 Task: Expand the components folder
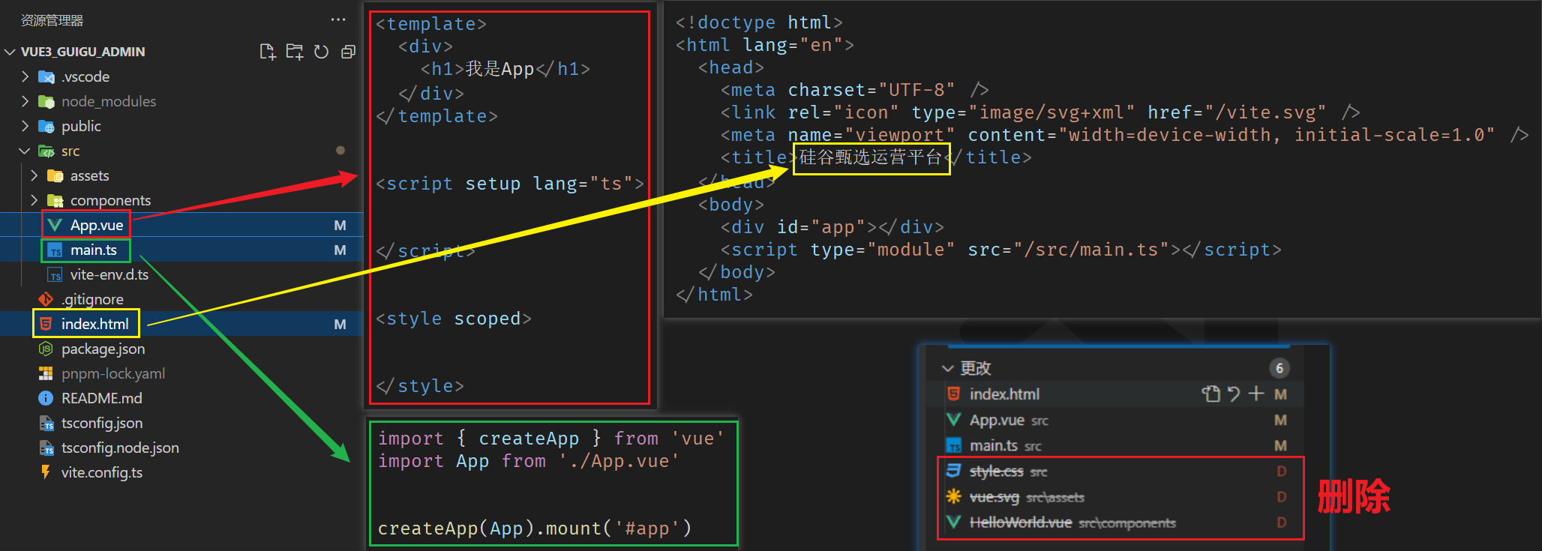[x=34, y=200]
